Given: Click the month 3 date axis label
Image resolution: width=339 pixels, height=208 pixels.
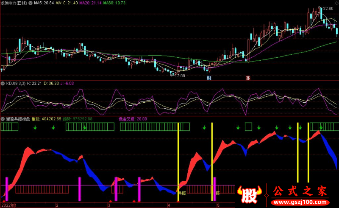Looking at the screenshot, I should point(109,205).
